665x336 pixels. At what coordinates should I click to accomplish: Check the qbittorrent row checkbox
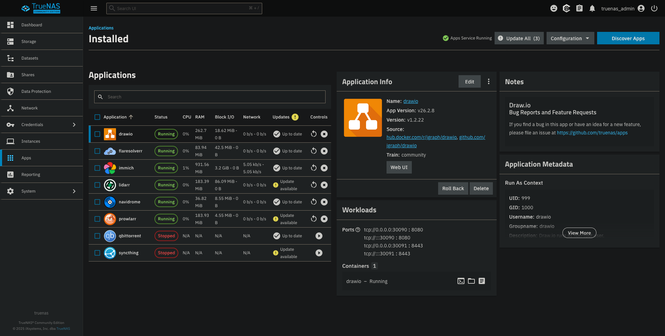pos(97,236)
